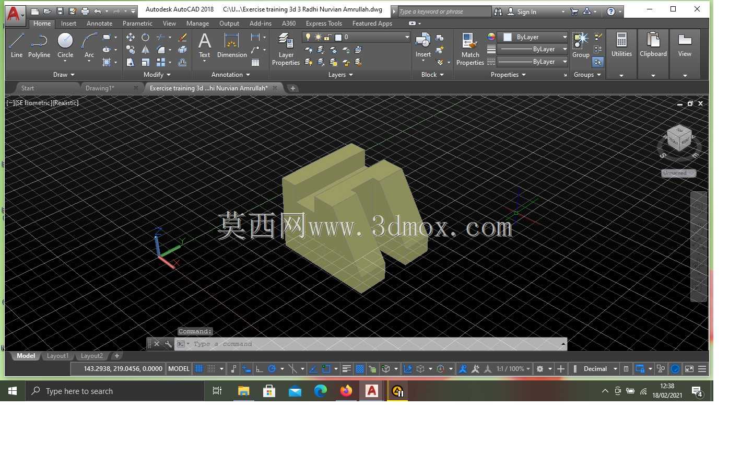Click the Mirror tool icon

click(146, 50)
